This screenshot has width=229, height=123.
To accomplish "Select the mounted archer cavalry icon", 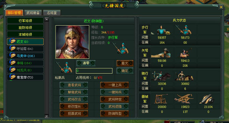I will 162,76.
